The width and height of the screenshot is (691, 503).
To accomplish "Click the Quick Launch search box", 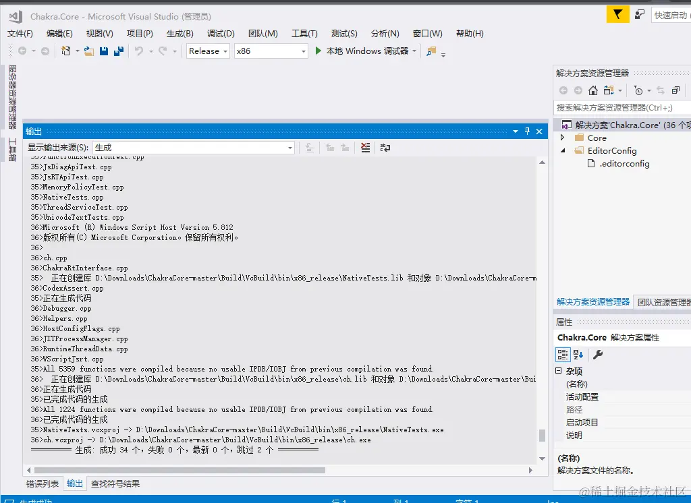I will click(x=671, y=15).
